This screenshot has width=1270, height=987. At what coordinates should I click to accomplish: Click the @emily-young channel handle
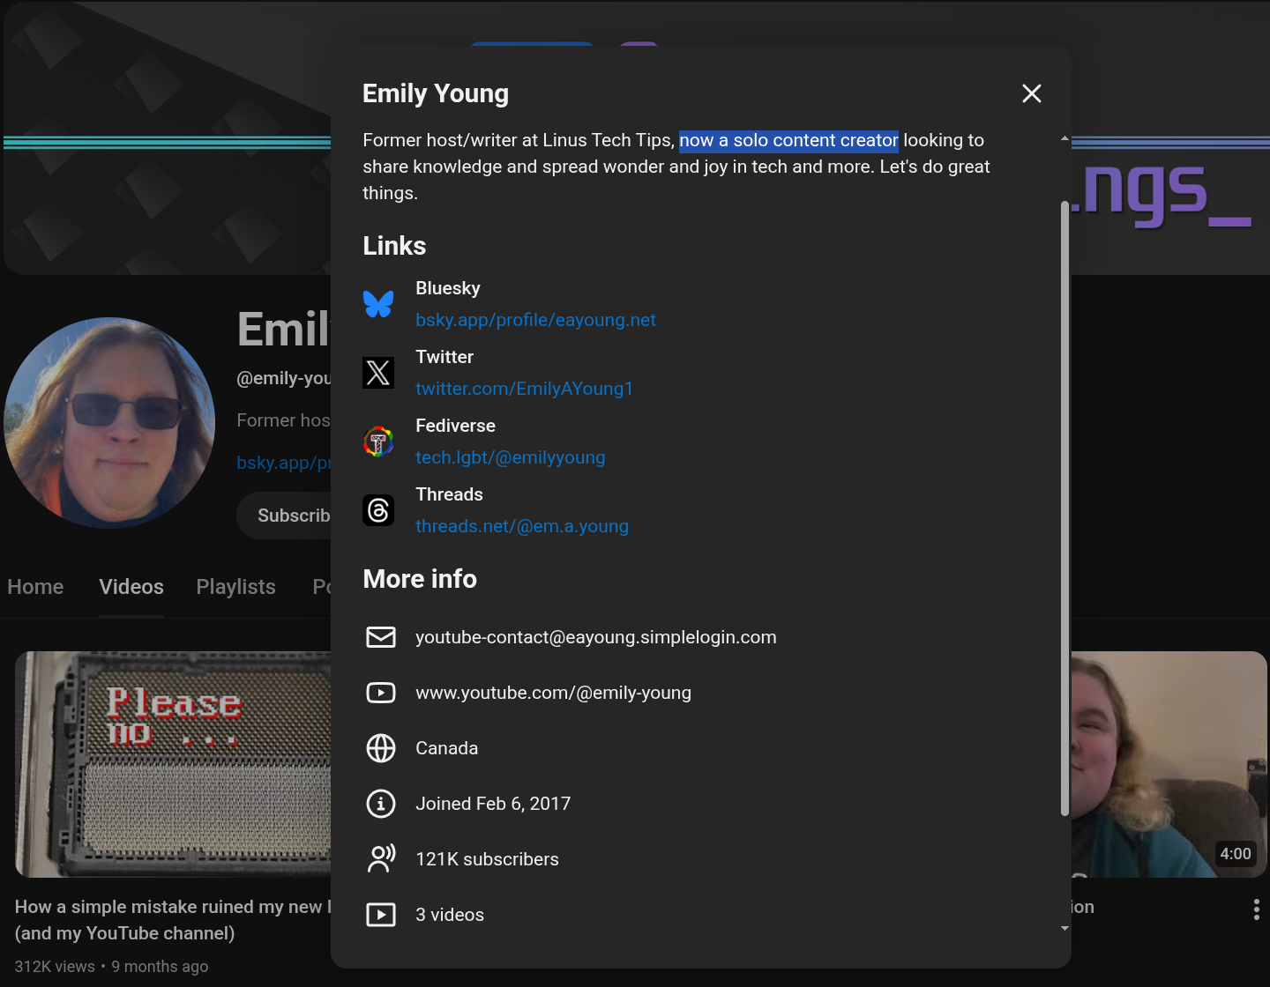coord(284,378)
